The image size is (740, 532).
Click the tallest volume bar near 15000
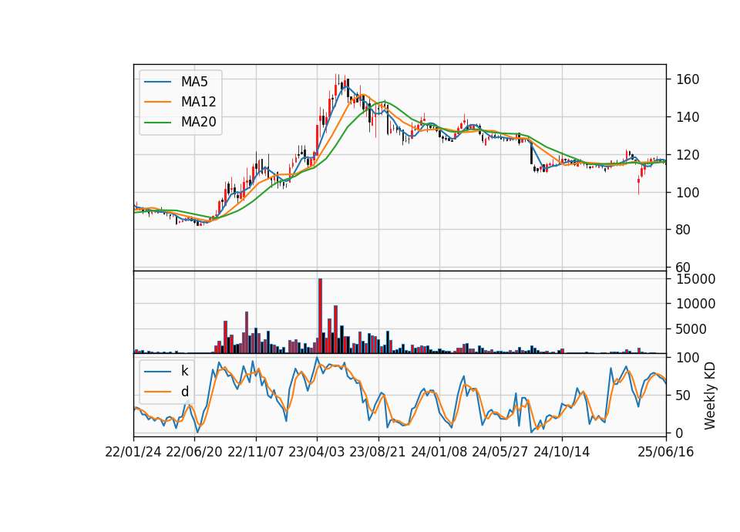320,316
